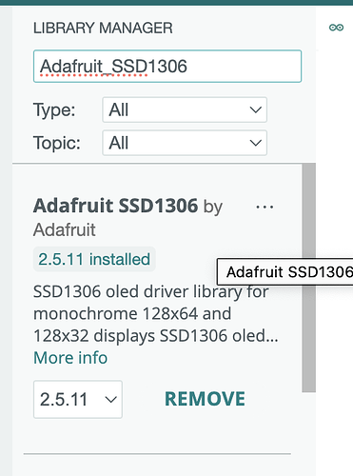
Task: Expand the 2.5.11 version dropdown
Action: point(78,399)
